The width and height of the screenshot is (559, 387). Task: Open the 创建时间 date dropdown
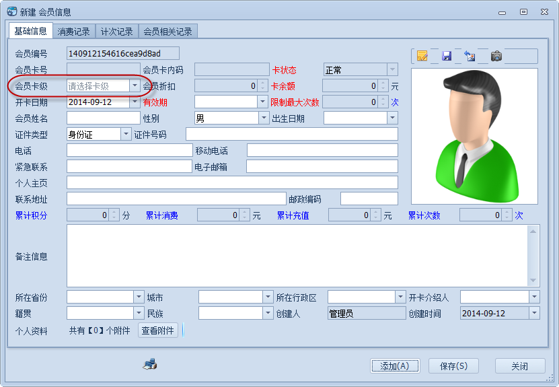pyautogui.click(x=534, y=313)
